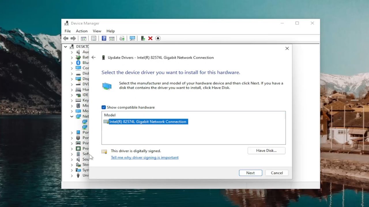Expand the Software devices chevron
Viewport: 369px width, 207px height.
tap(72, 154)
